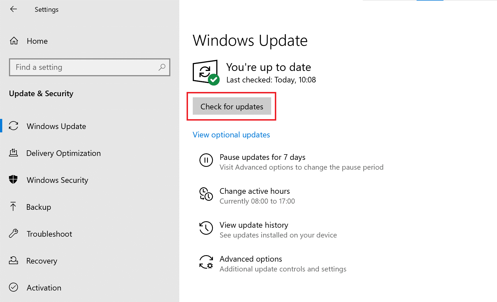Viewport: 497px width, 302px height.
Task: Select Update & Security heading
Action: (x=41, y=93)
